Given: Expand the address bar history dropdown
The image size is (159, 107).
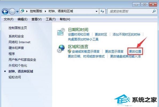Looking at the screenshot, I should tap(96, 11).
